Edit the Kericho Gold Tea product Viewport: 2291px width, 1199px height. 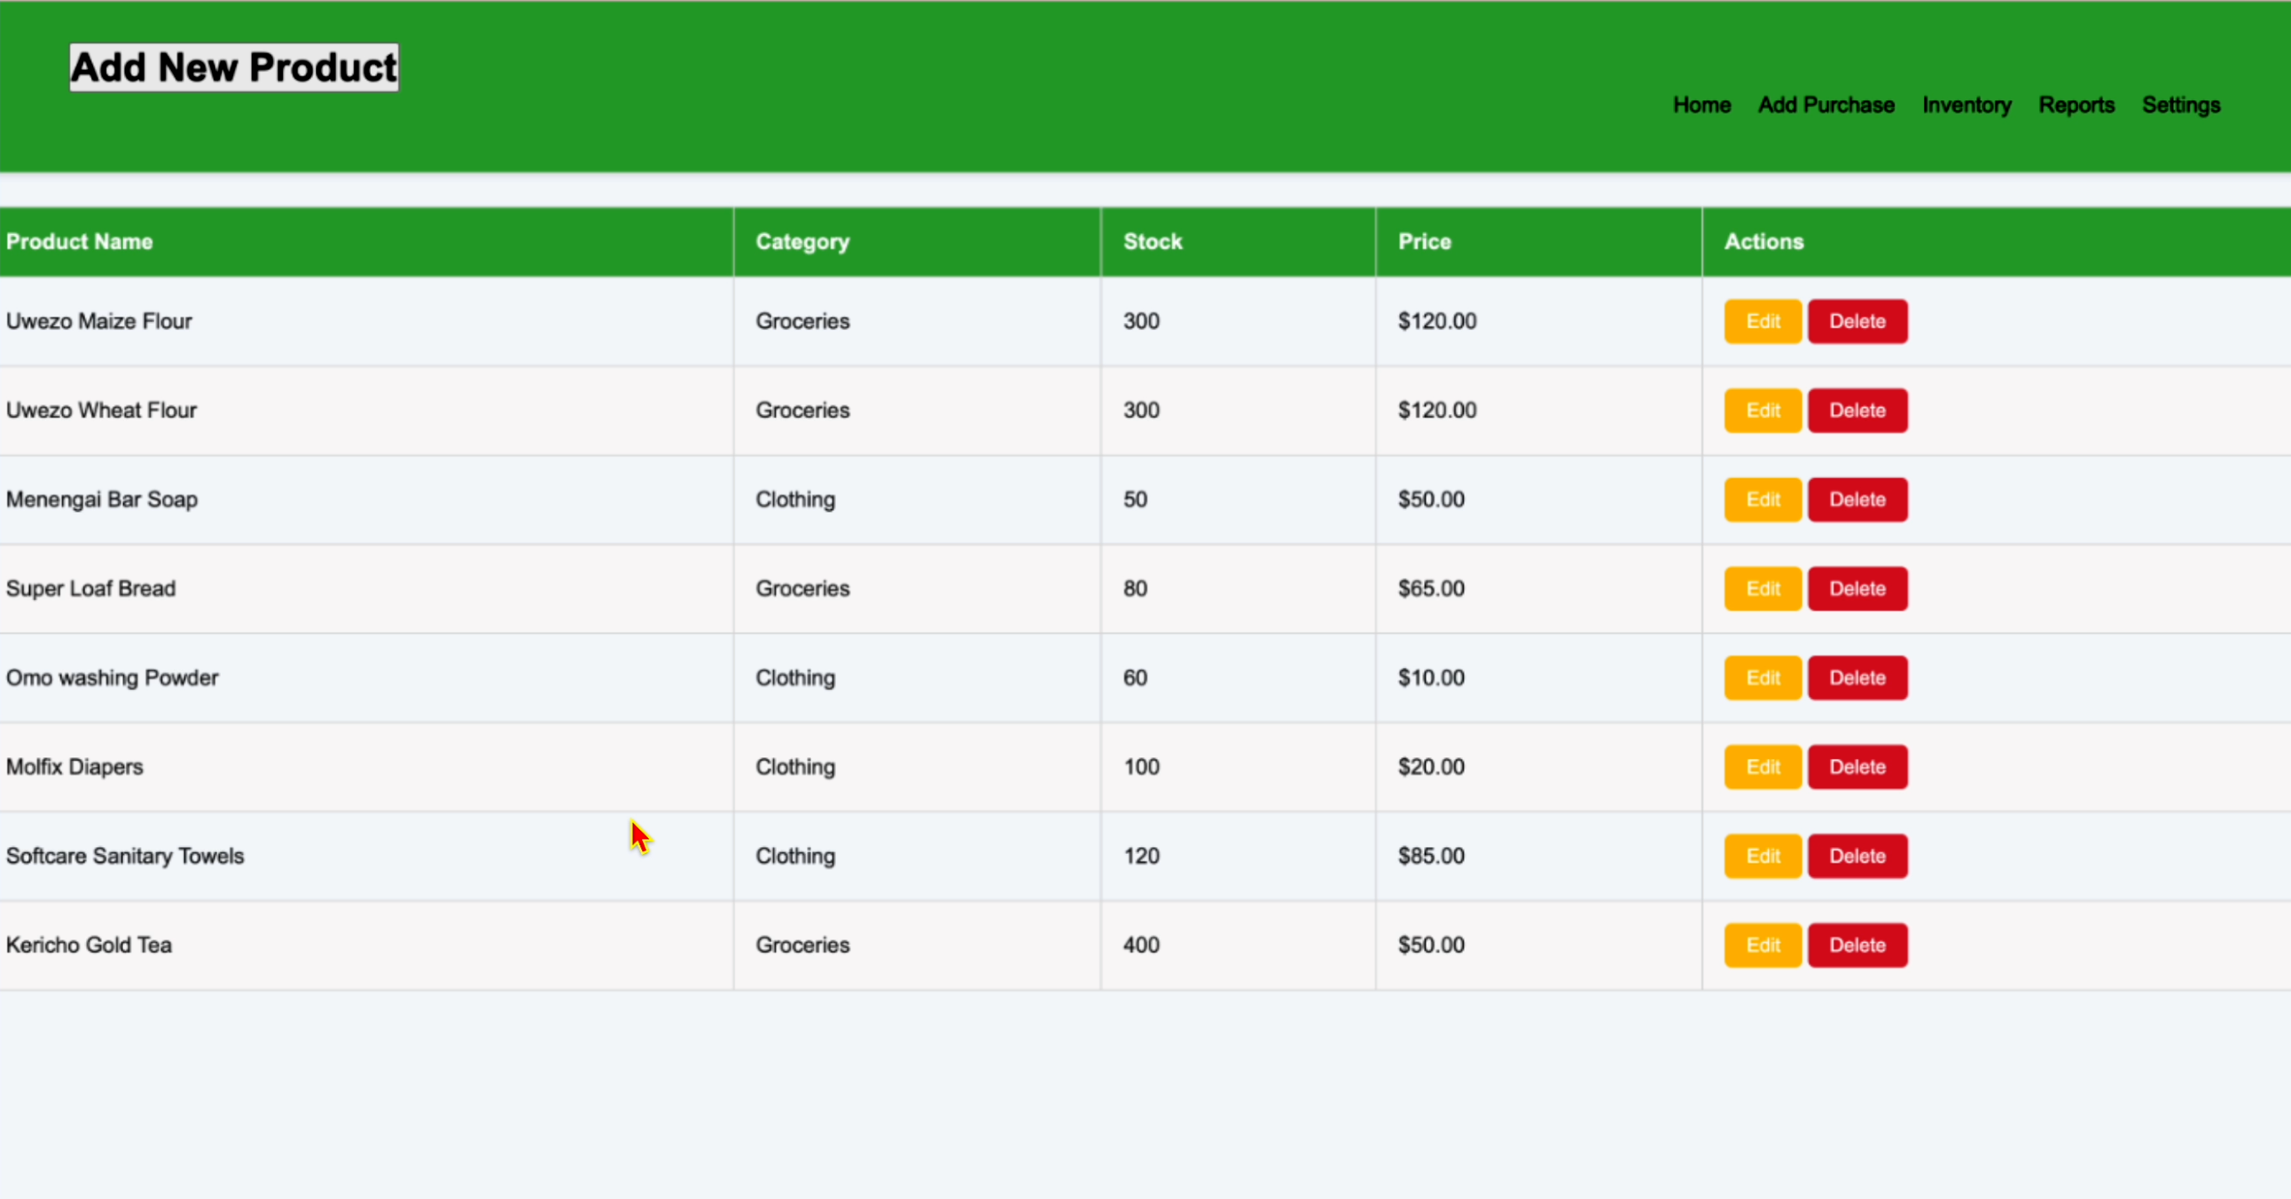point(1762,944)
